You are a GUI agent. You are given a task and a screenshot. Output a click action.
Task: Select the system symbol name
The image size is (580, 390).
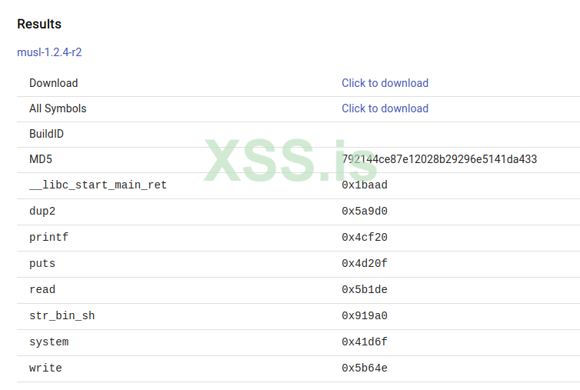point(48,342)
